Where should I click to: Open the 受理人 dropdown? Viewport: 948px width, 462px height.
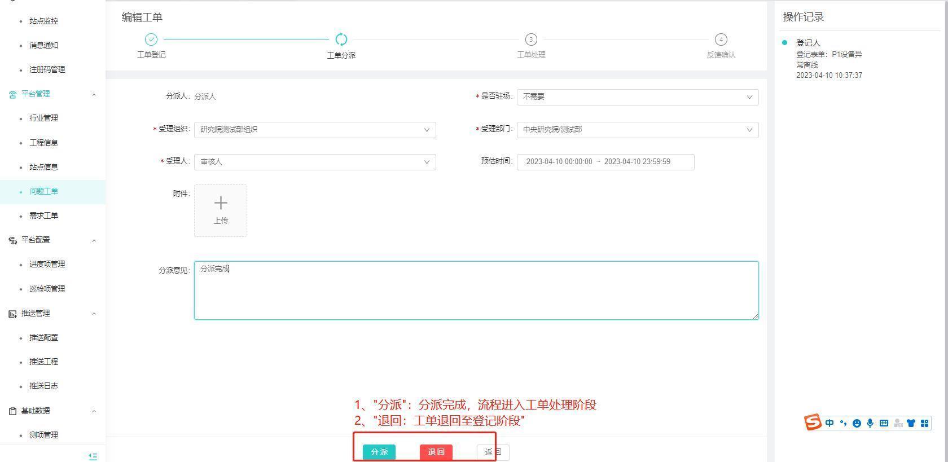coord(314,162)
